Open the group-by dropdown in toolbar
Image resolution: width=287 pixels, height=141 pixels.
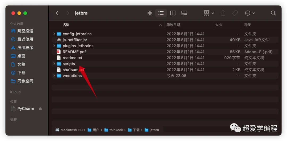[209, 13]
